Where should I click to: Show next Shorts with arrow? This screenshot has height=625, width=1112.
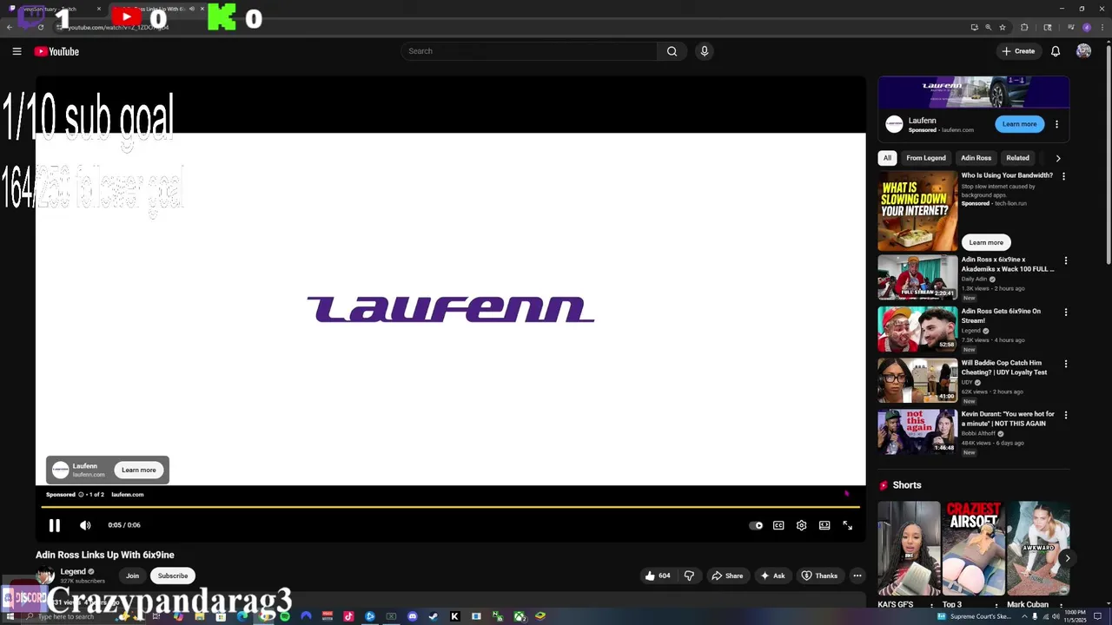(x=1067, y=558)
